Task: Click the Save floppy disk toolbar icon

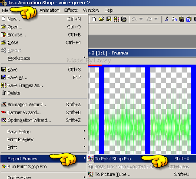Action: (x=109, y=19)
